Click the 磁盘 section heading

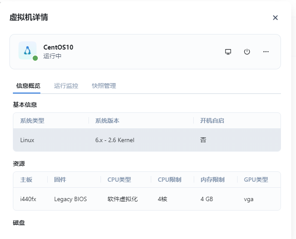(x=19, y=223)
